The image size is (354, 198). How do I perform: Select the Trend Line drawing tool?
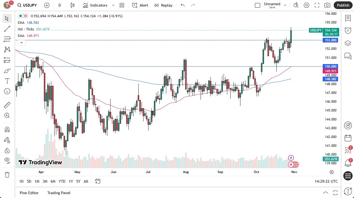[7, 29]
